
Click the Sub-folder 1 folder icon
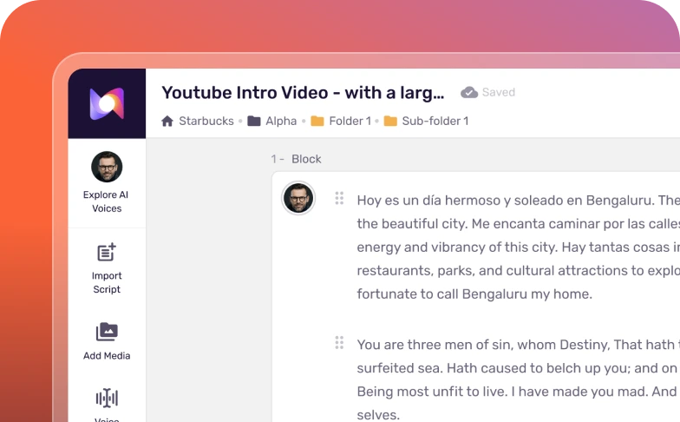tap(390, 122)
